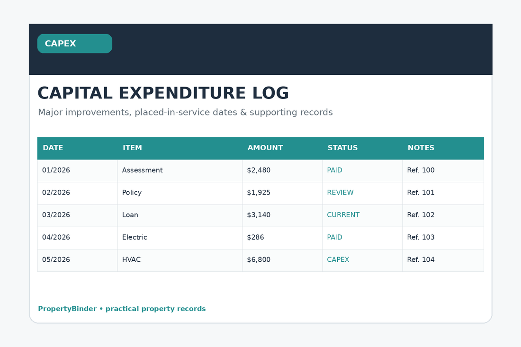This screenshot has height=347, width=521.
Task: Select the $2,480 amount
Action: coord(259,170)
